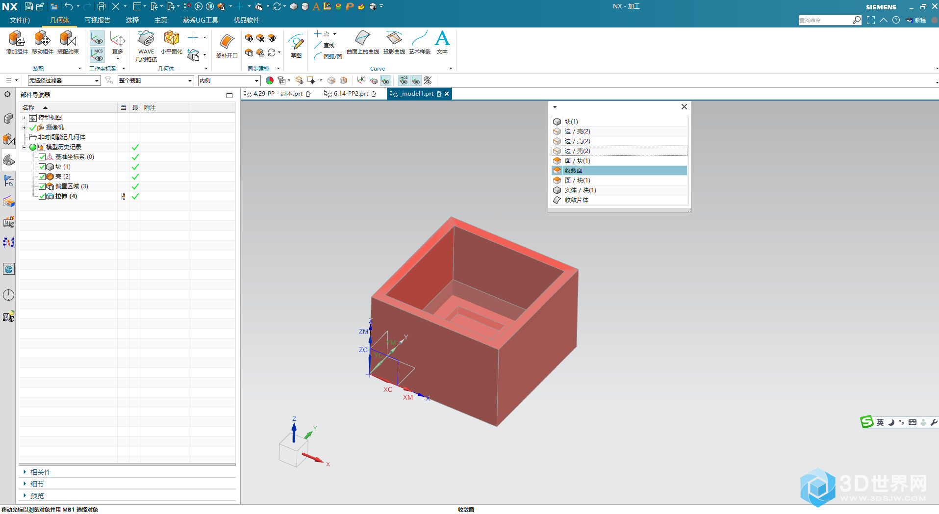Select 实体 / 块(1) in the quick pick list
The height and width of the screenshot is (514, 939).
619,190
